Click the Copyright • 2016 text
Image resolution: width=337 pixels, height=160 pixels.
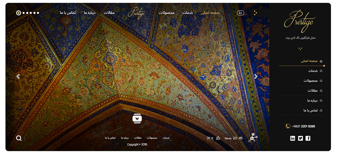coord(137,145)
